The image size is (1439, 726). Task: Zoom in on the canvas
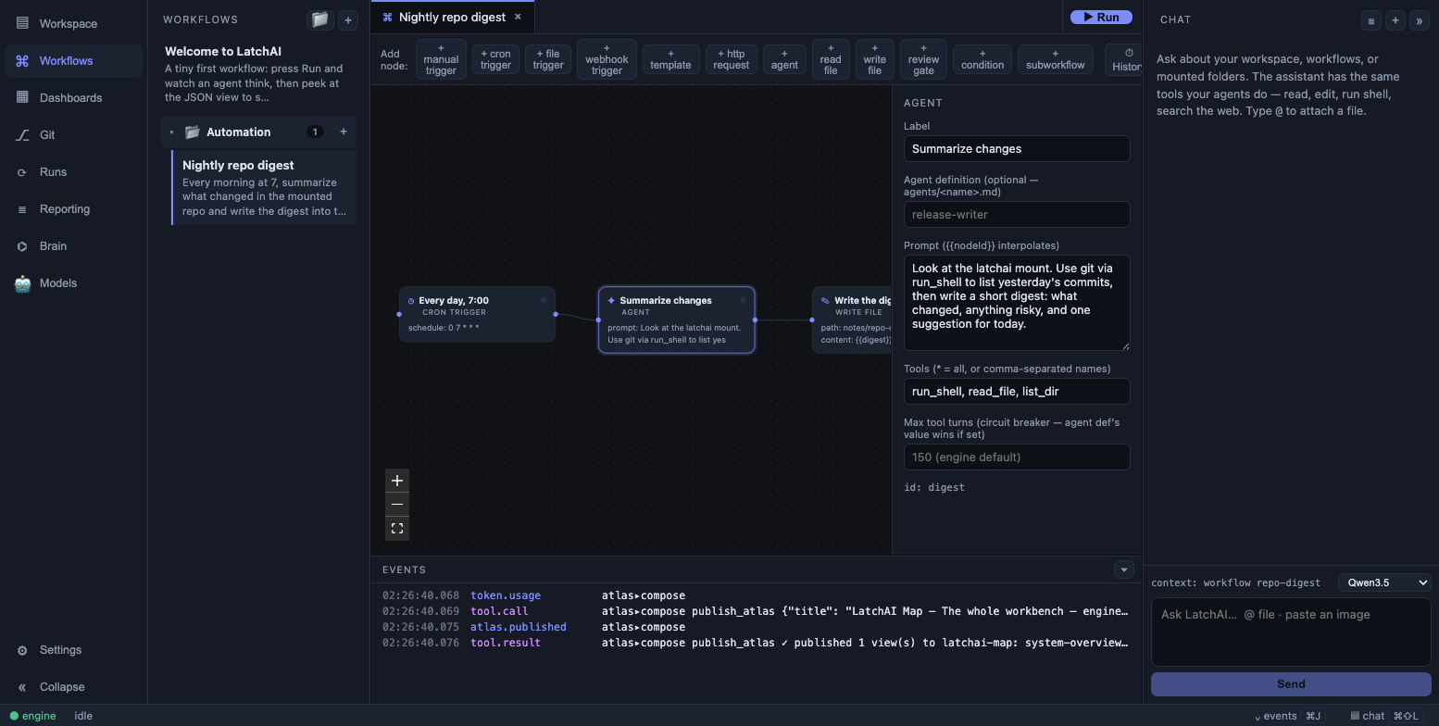click(397, 481)
